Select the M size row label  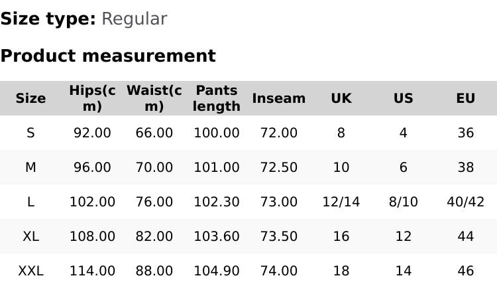(30, 167)
